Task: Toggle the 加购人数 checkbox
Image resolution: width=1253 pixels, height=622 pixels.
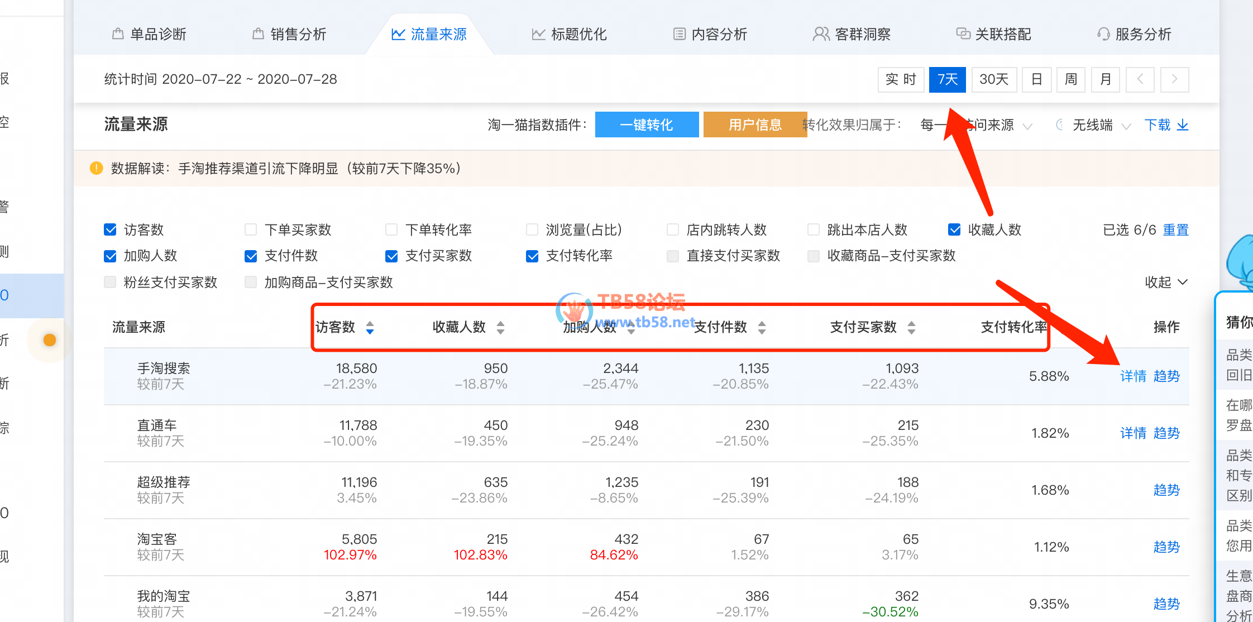Action: pyautogui.click(x=111, y=256)
